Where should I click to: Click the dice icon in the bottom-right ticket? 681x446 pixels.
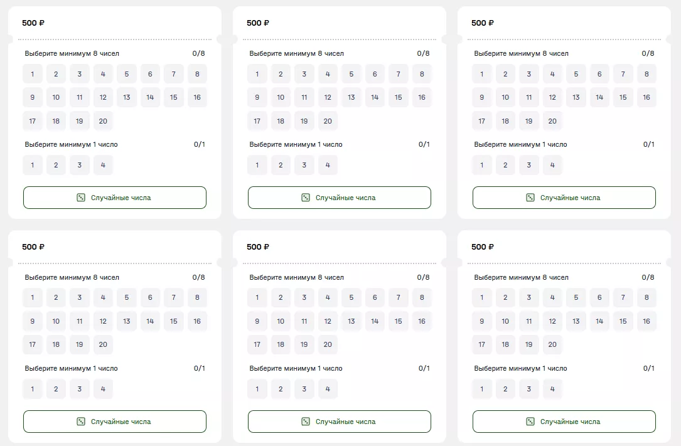tap(530, 422)
